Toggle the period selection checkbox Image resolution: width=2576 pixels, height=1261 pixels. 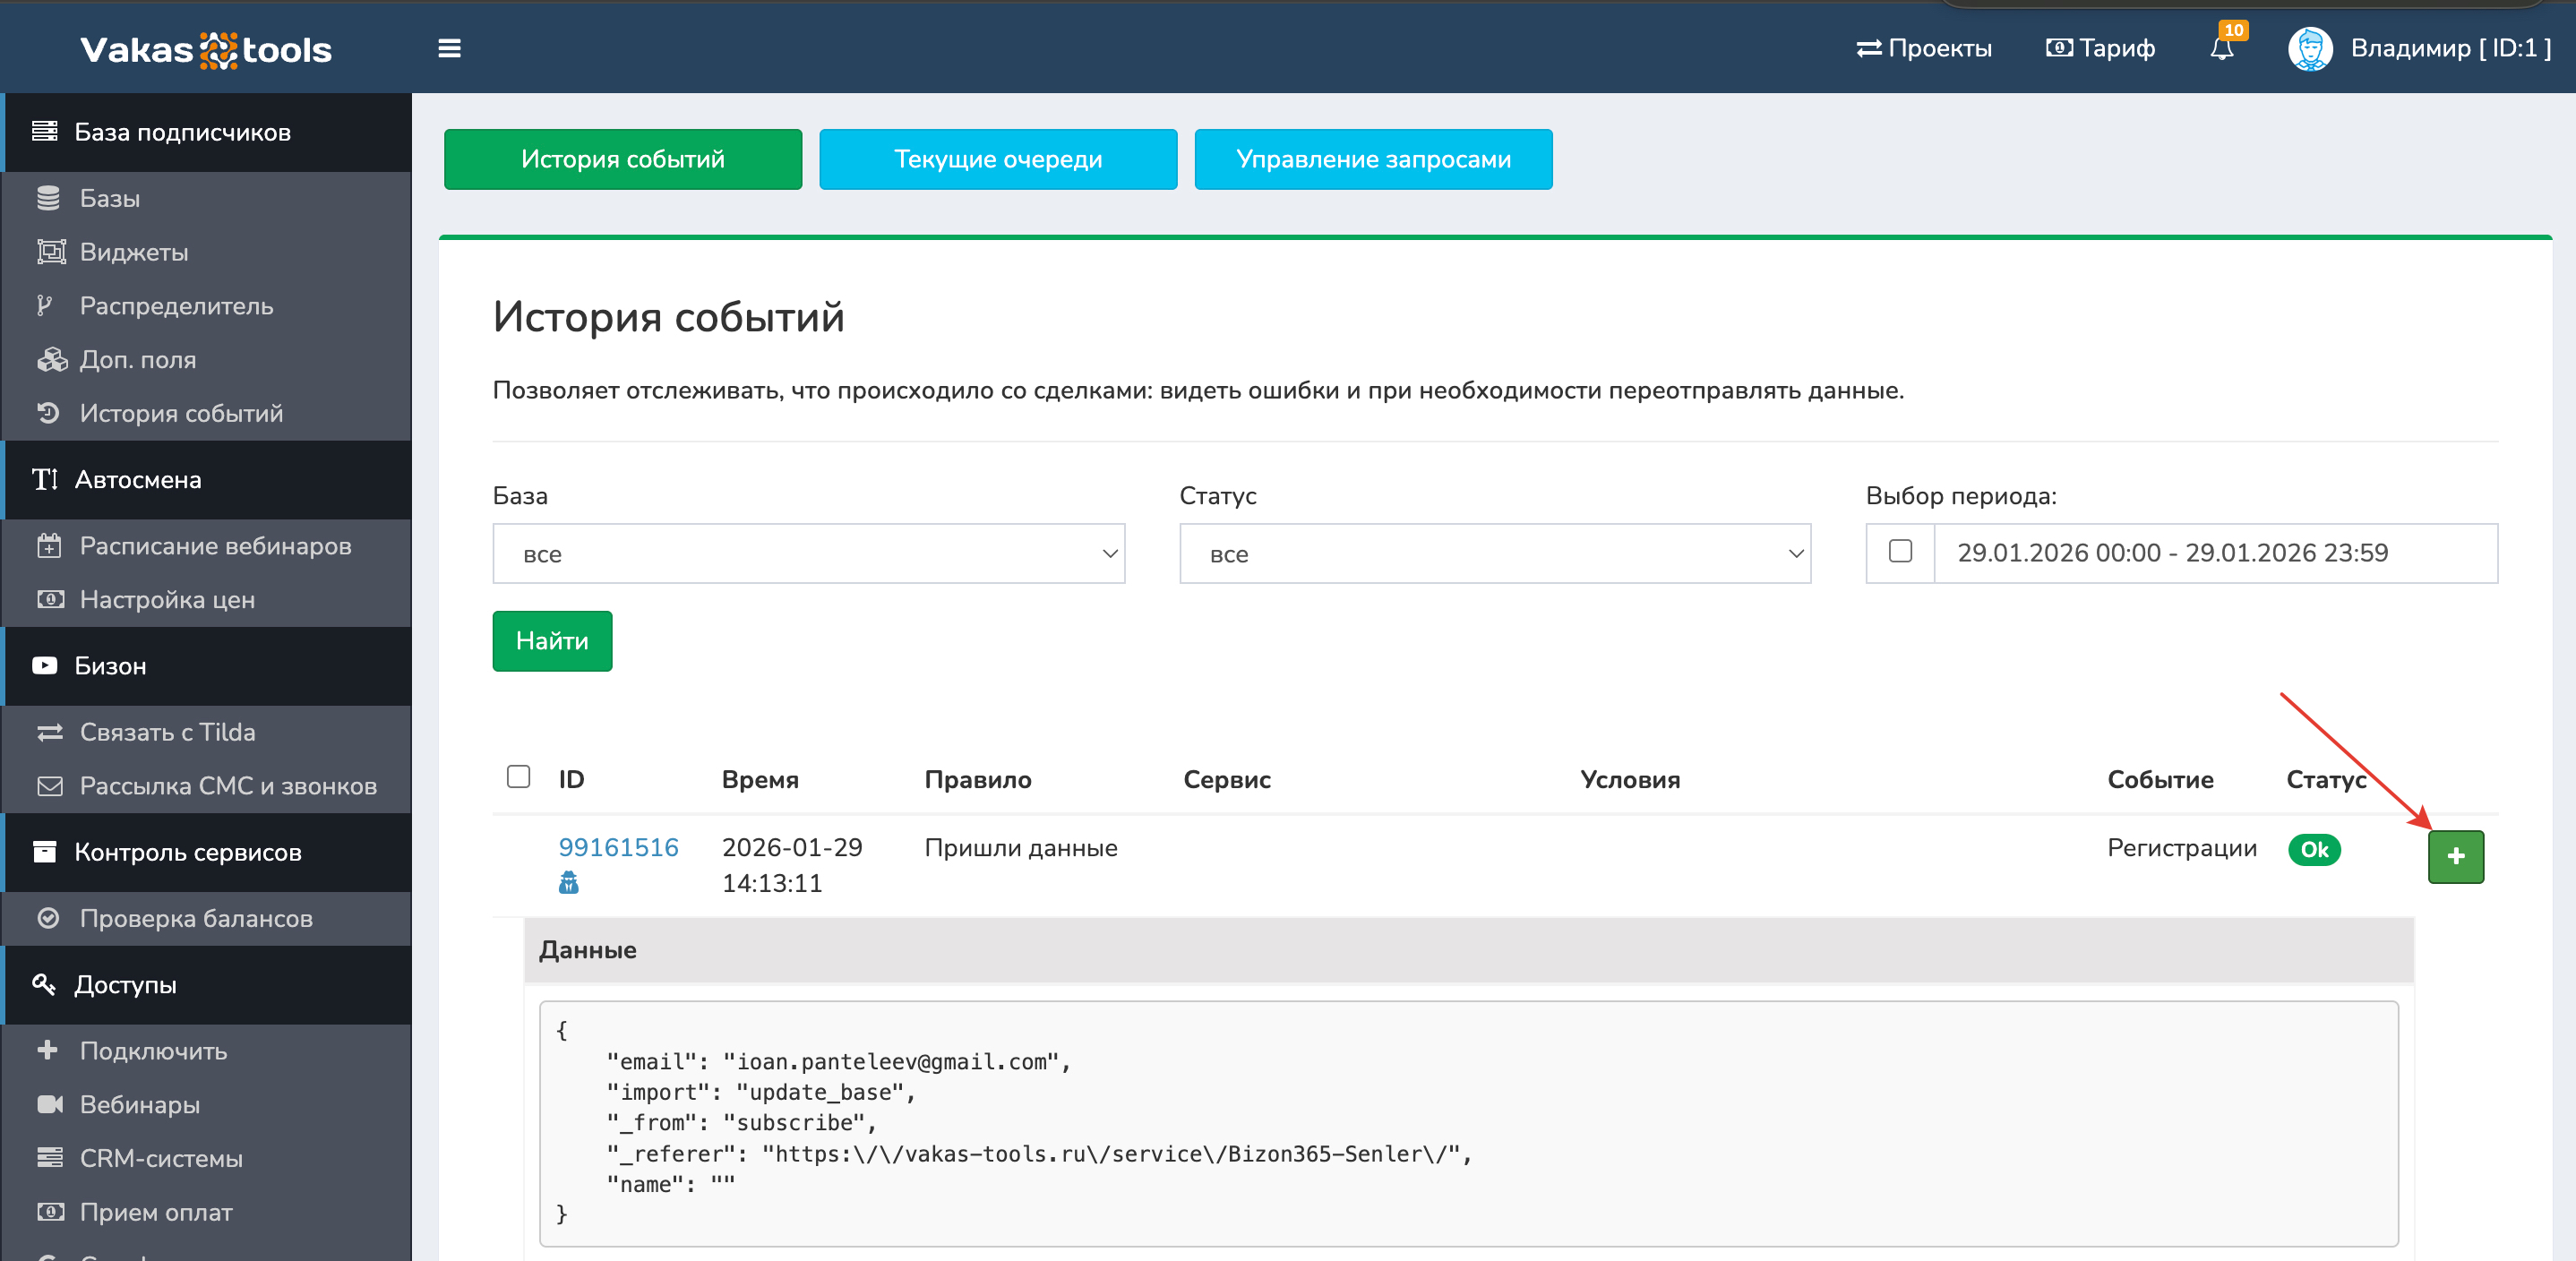click(x=1900, y=551)
